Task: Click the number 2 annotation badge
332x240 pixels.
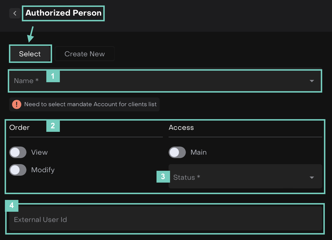Action: (53, 126)
